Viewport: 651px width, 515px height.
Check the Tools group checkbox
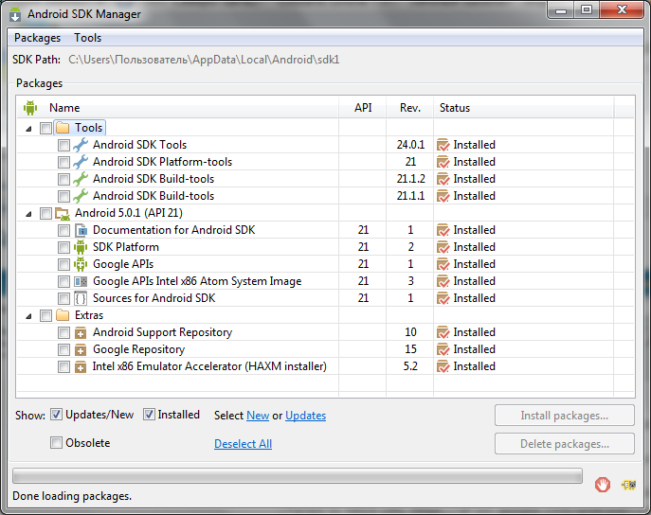[x=45, y=128]
